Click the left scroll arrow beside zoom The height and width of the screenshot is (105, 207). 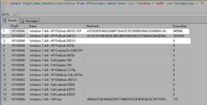18,14
